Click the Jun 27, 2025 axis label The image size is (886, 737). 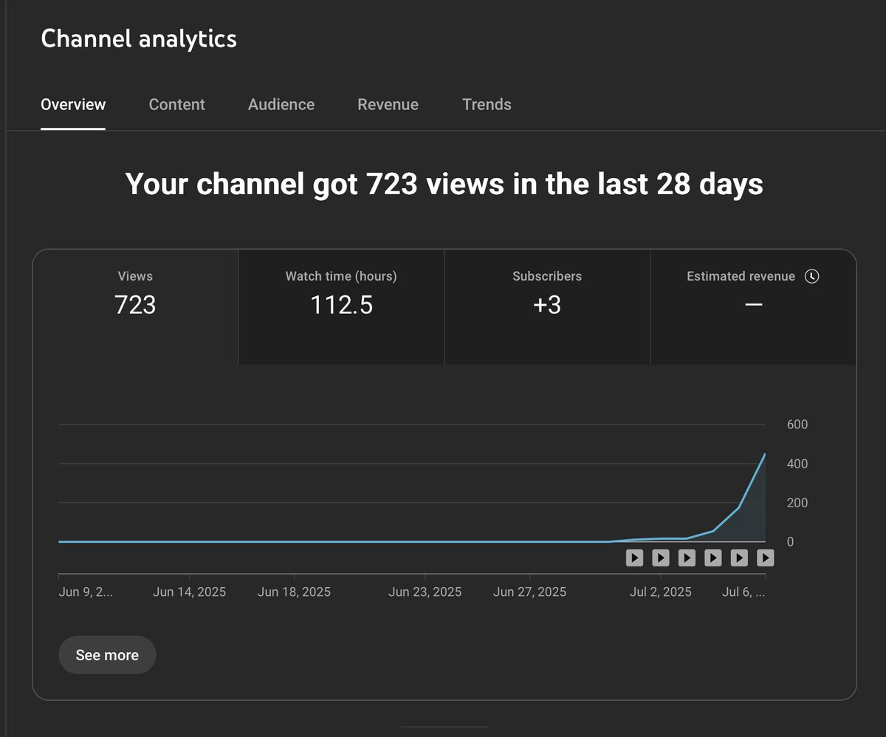coord(530,592)
